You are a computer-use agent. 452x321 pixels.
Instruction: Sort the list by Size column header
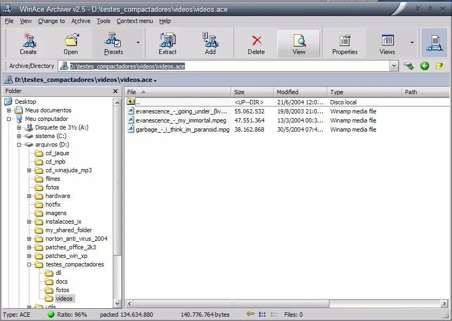252,92
